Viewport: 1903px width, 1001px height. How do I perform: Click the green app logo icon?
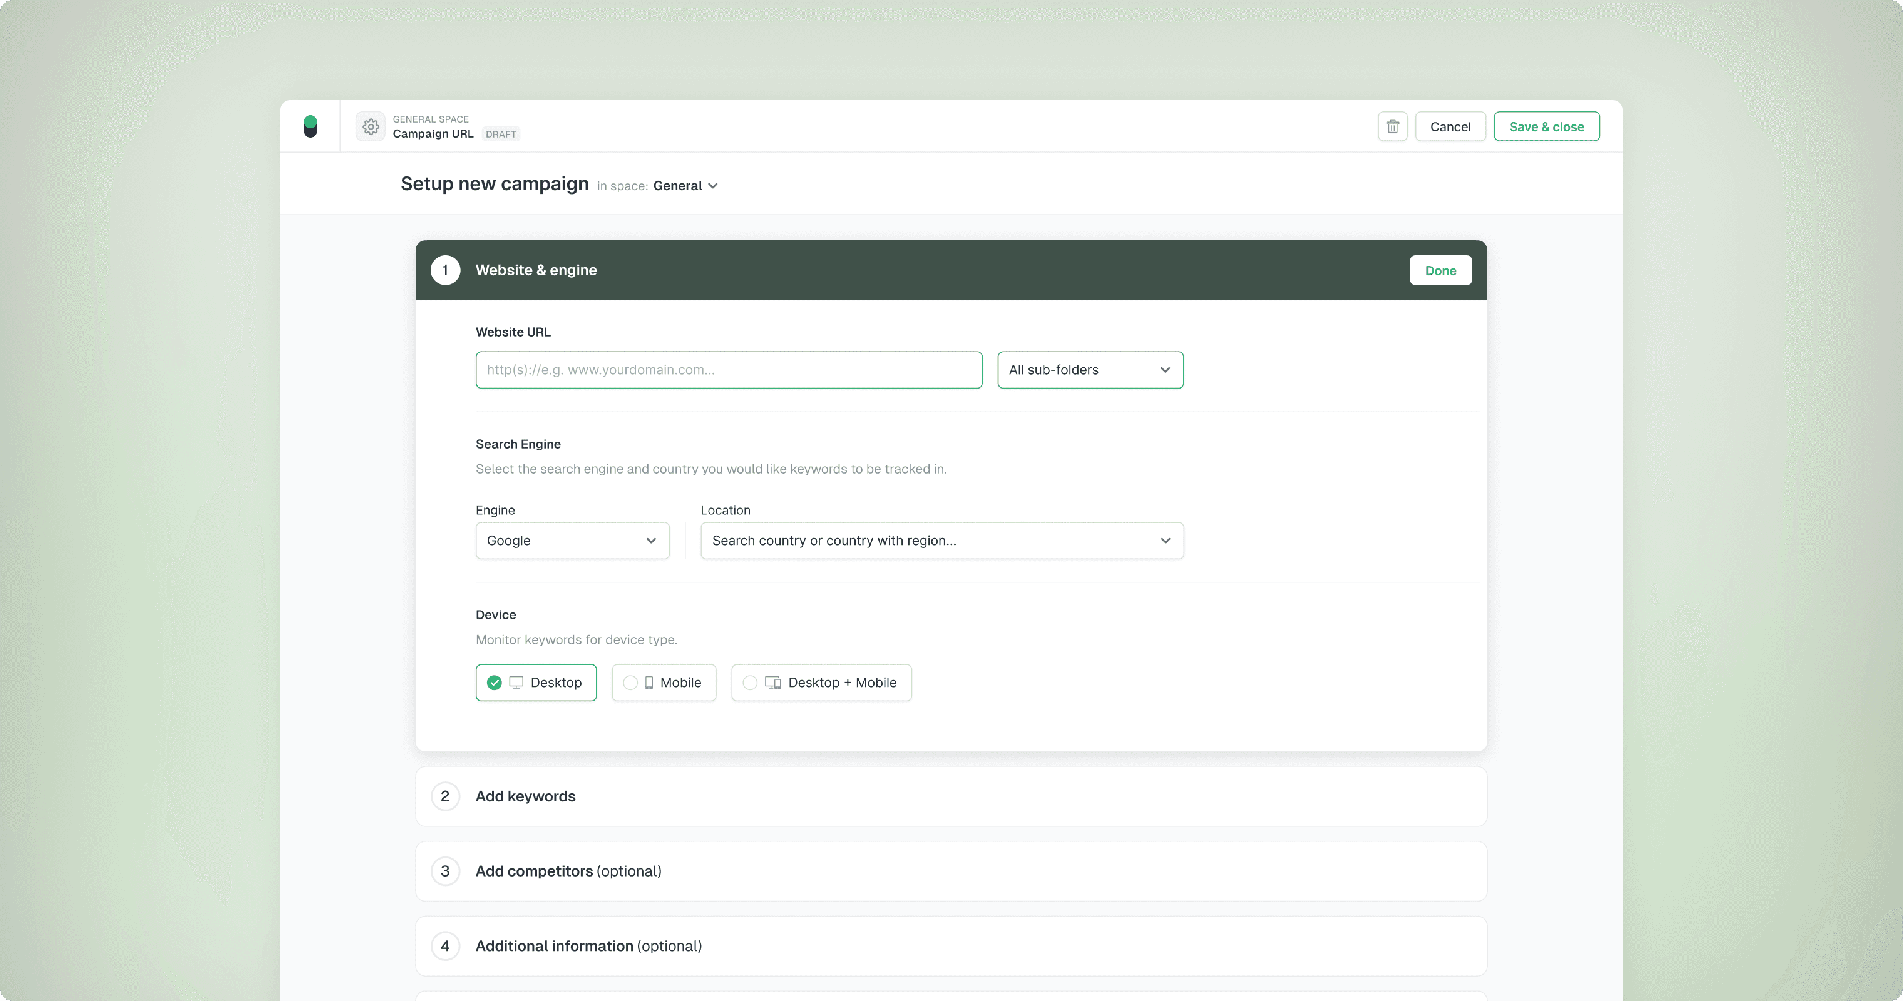(x=310, y=126)
